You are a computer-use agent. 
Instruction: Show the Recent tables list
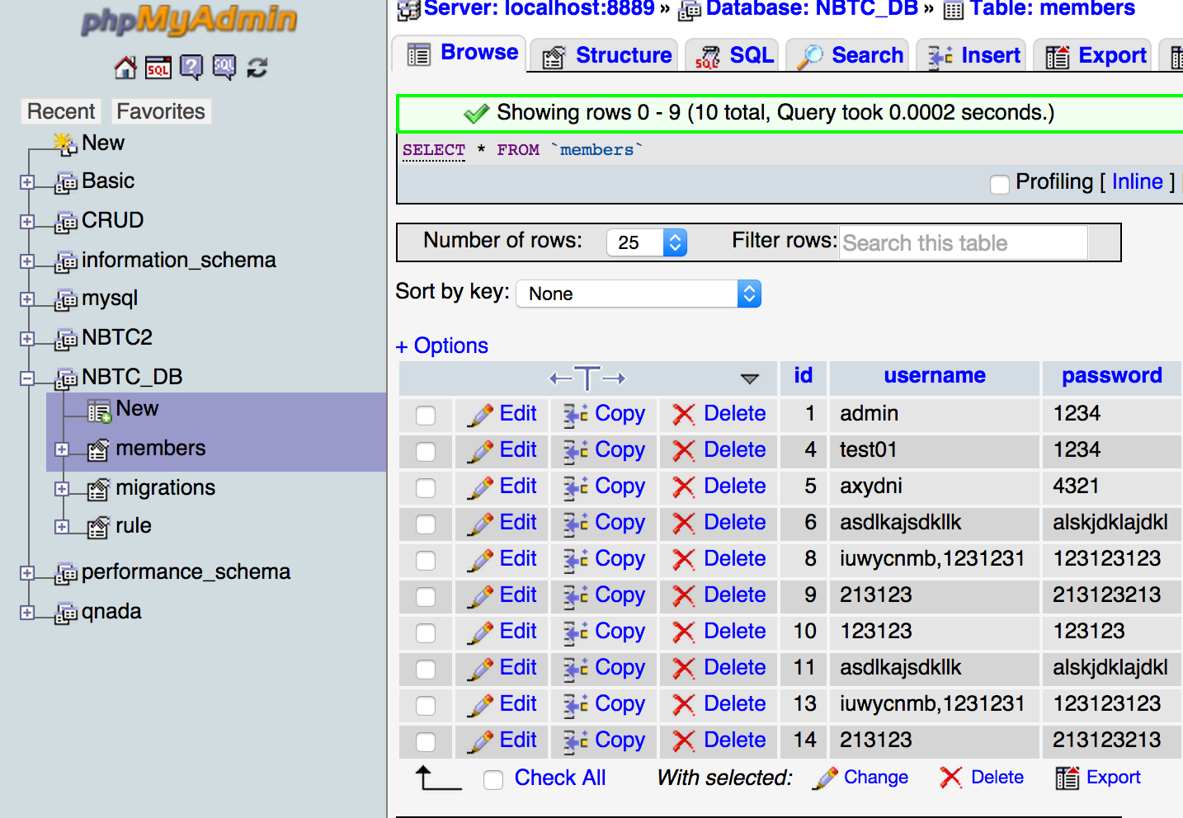tap(61, 111)
